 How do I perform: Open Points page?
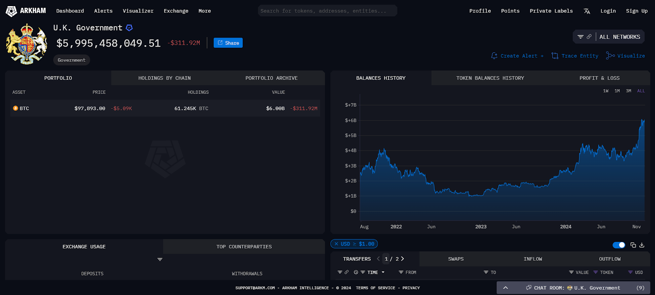[510, 11]
